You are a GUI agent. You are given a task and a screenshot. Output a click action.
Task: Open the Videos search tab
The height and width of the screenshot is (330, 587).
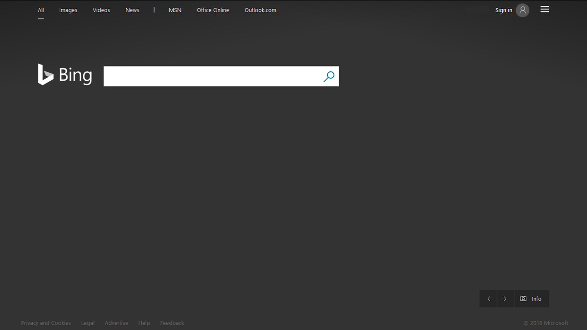[x=101, y=10]
